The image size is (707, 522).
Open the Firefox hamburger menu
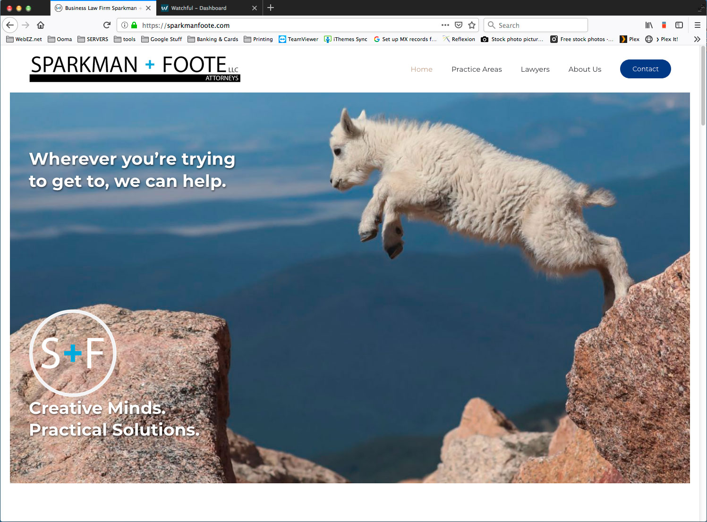point(697,25)
